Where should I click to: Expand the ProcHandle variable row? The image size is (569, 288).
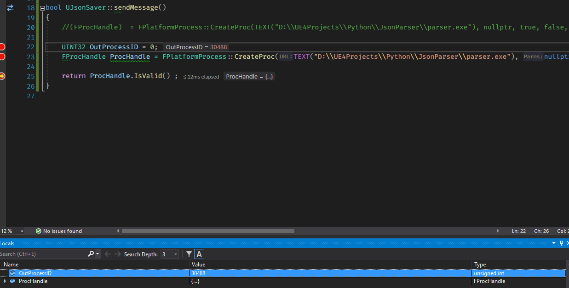[5, 281]
